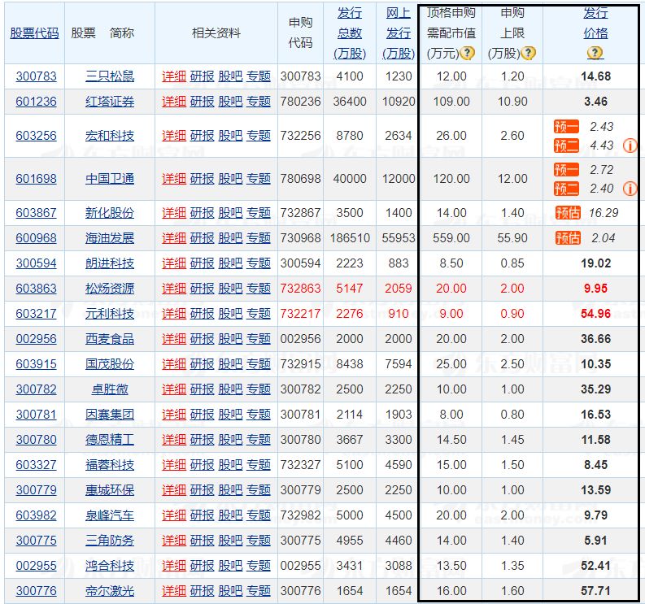Click help icon beside 顶格申购需配市值 header
The width and height of the screenshot is (645, 604).
coord(467,53)
